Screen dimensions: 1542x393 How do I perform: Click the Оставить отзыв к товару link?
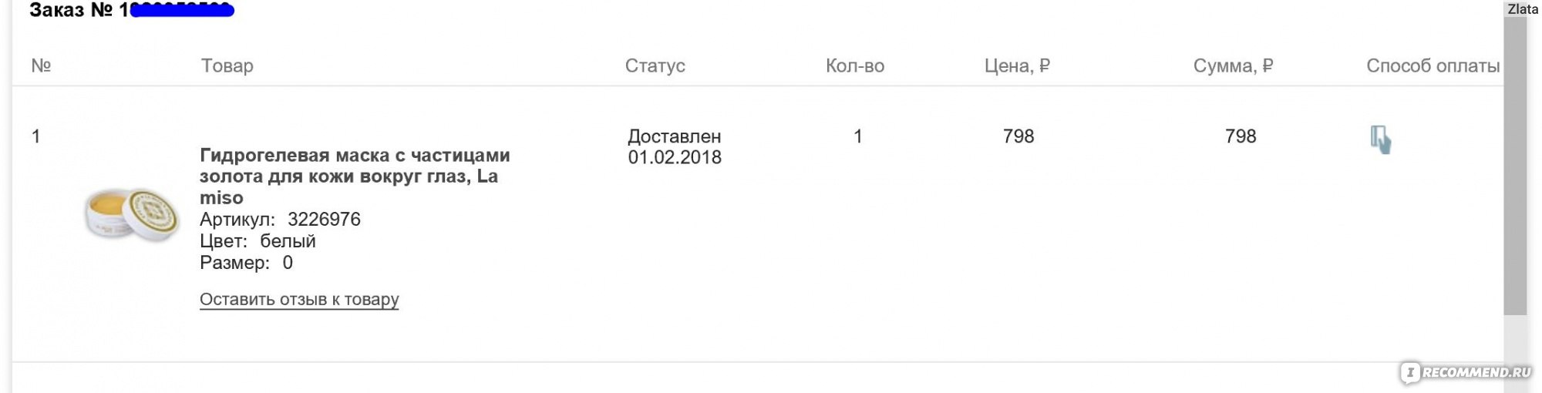pos(299,299)
